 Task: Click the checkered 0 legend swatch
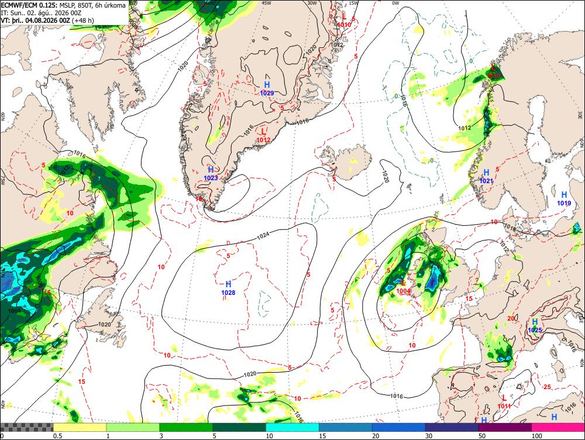click(27, 427)
